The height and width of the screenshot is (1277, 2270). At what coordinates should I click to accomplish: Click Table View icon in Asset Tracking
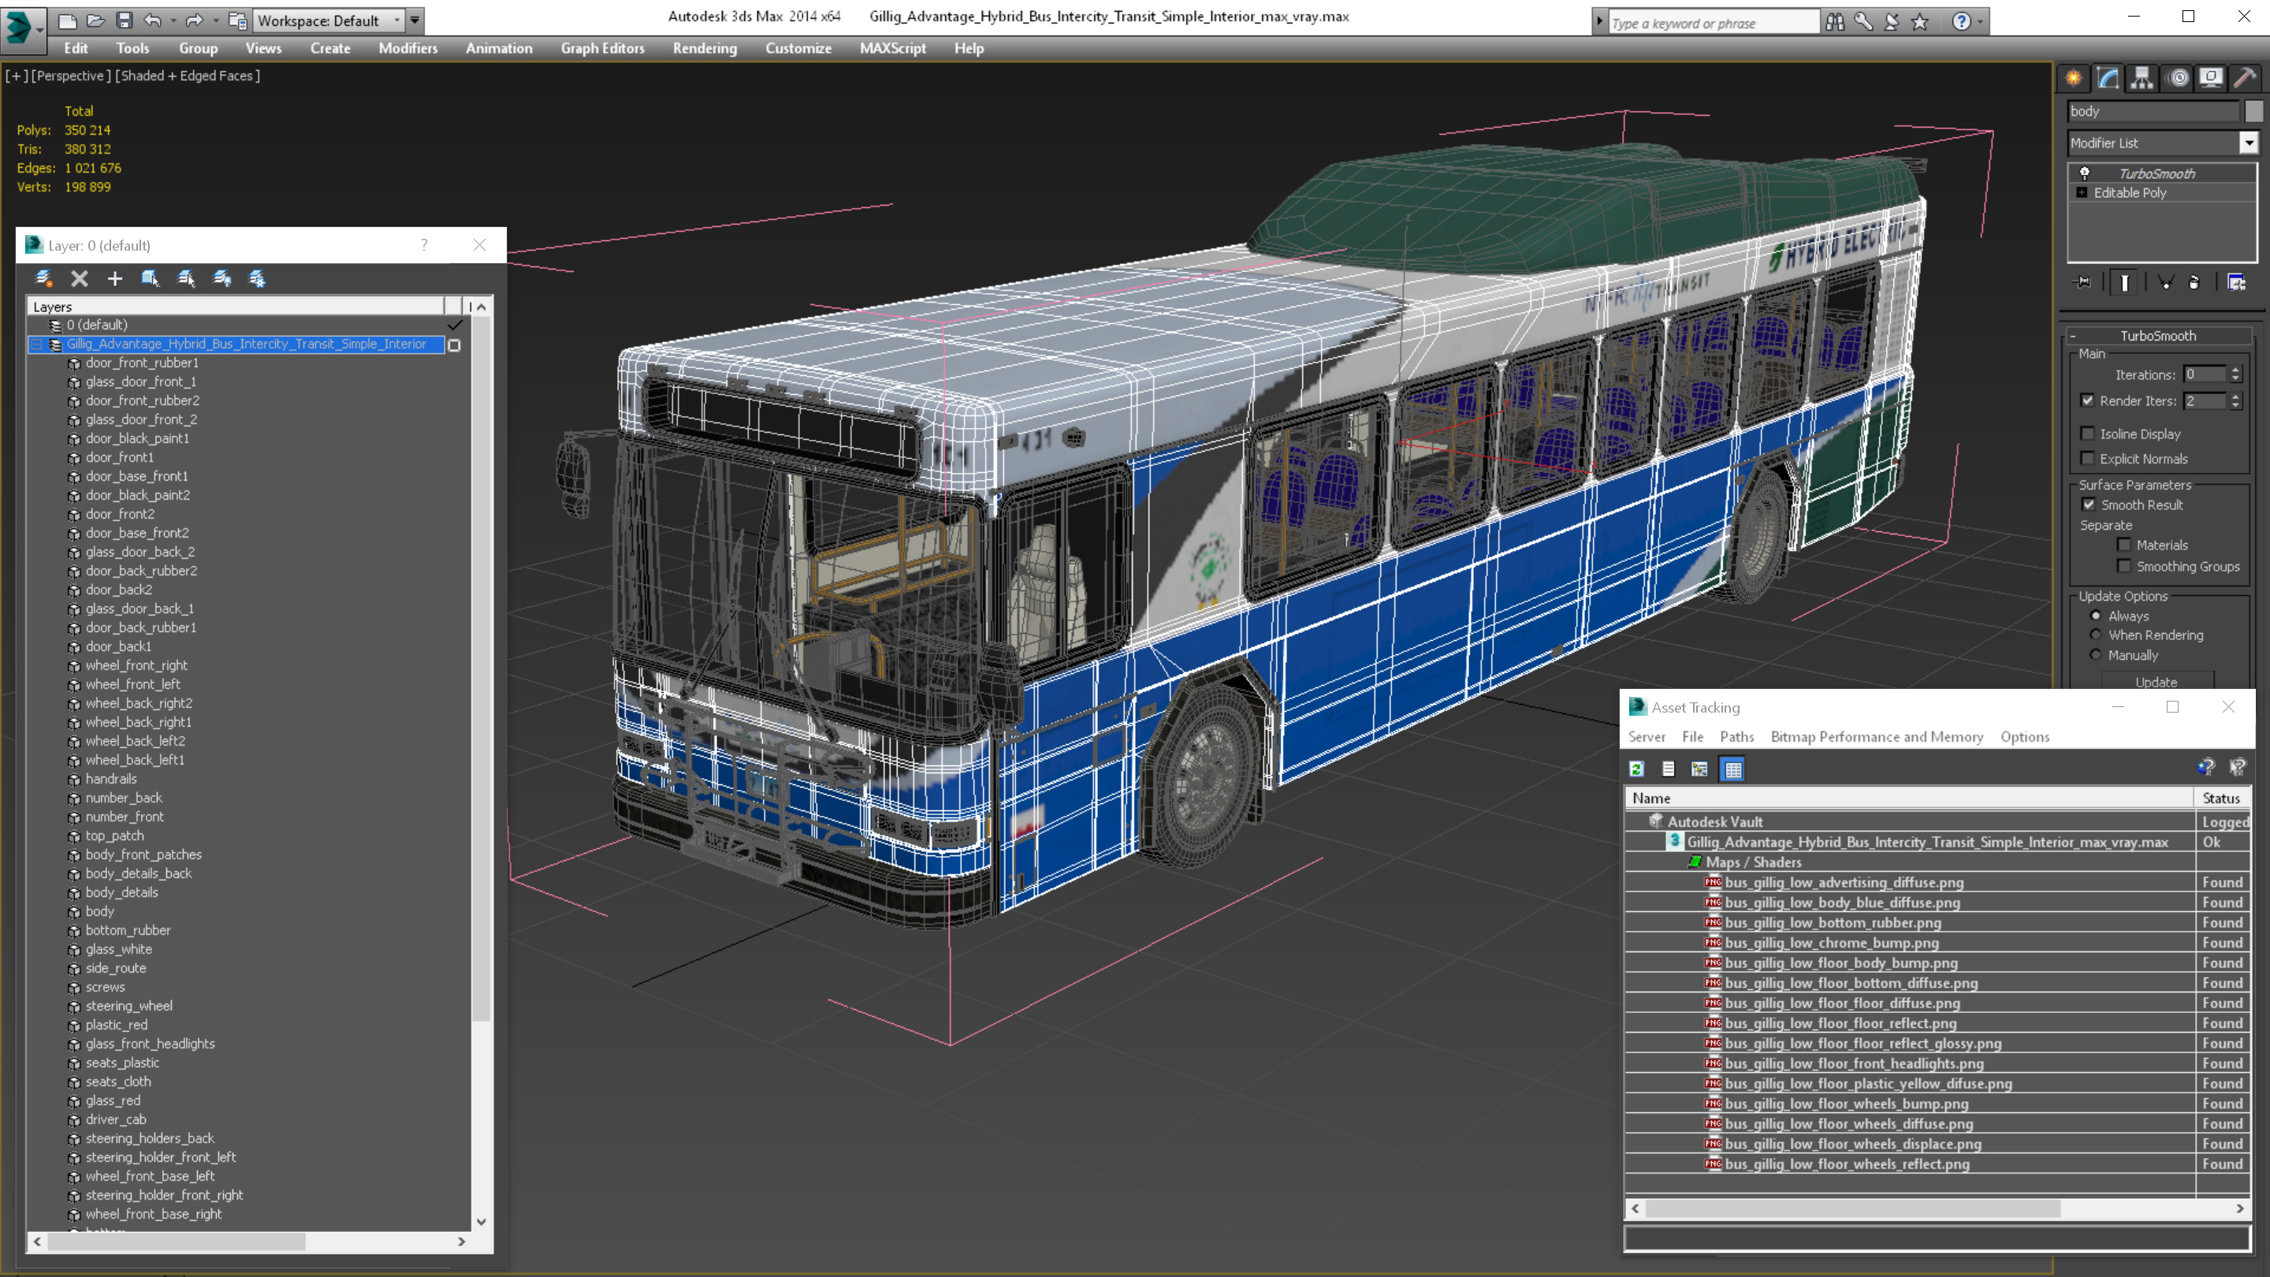[1733, 769]
